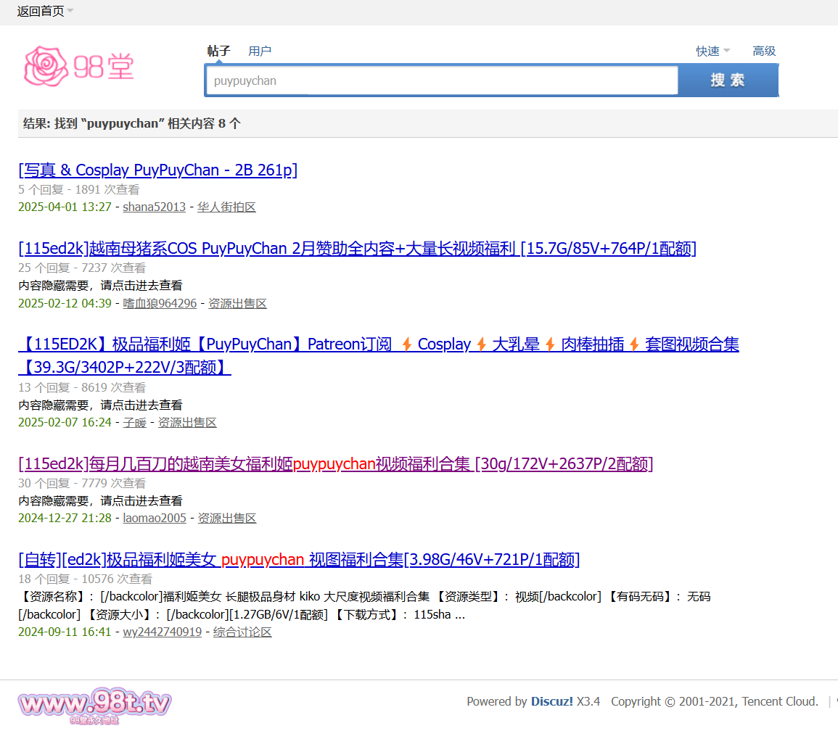Go to the 综合讨论区 forum section
The image size is (838, 731).
pos(242,632)
